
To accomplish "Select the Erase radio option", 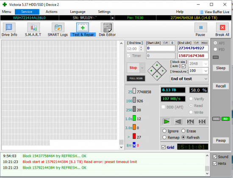I will 183,131.
